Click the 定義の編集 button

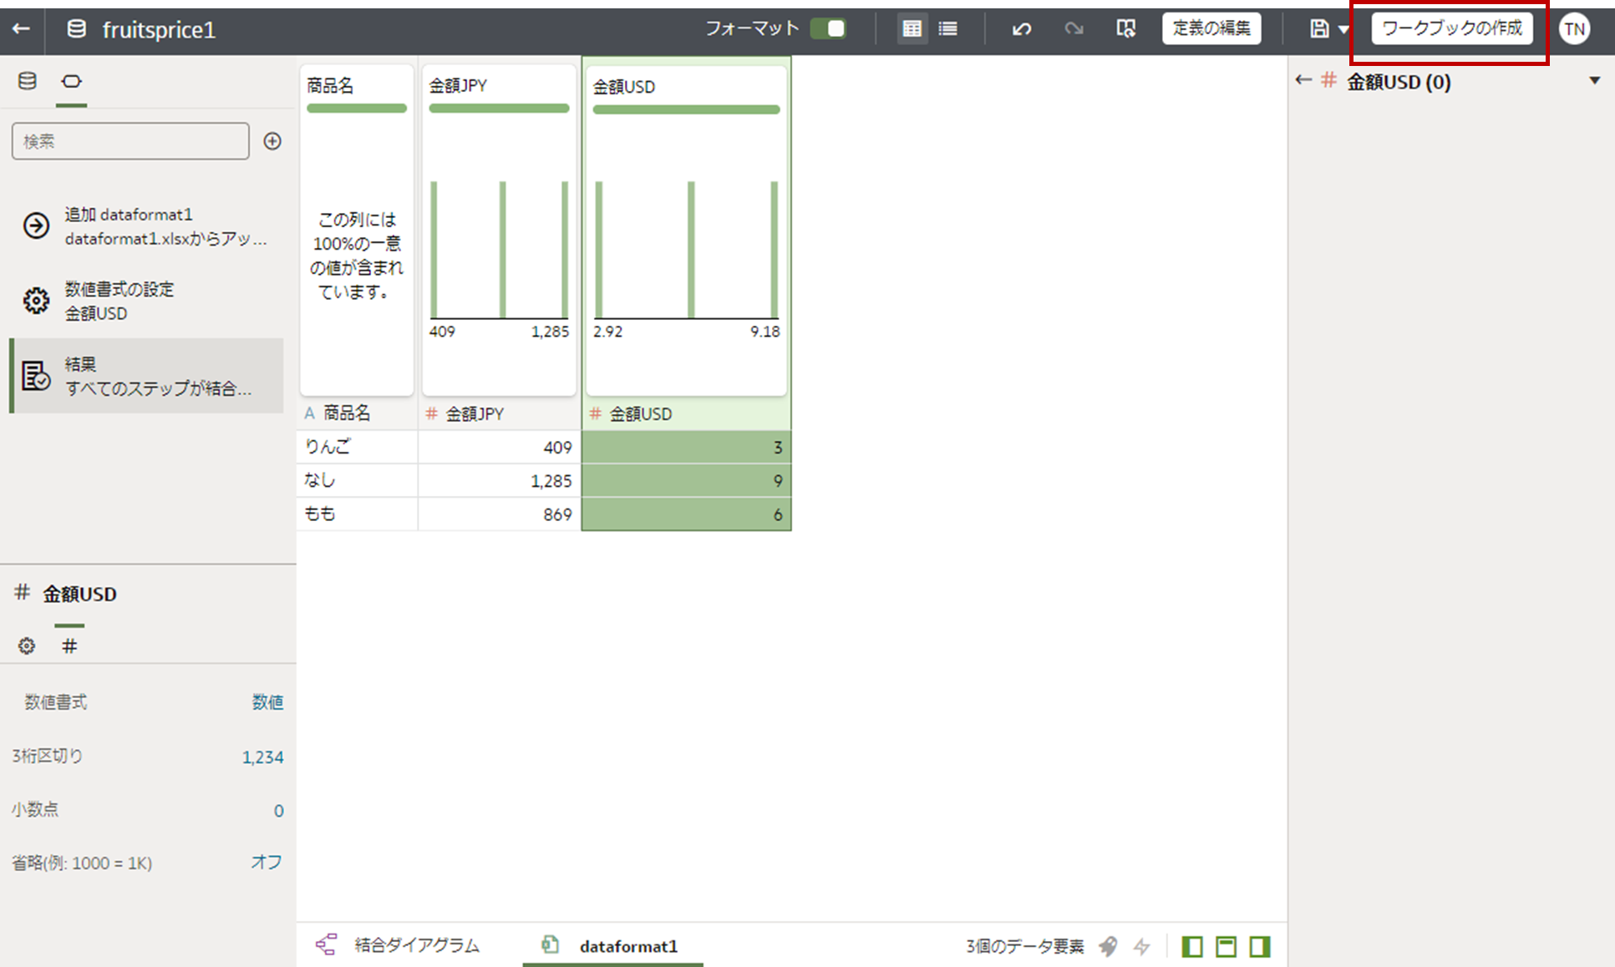point(1211,28)
